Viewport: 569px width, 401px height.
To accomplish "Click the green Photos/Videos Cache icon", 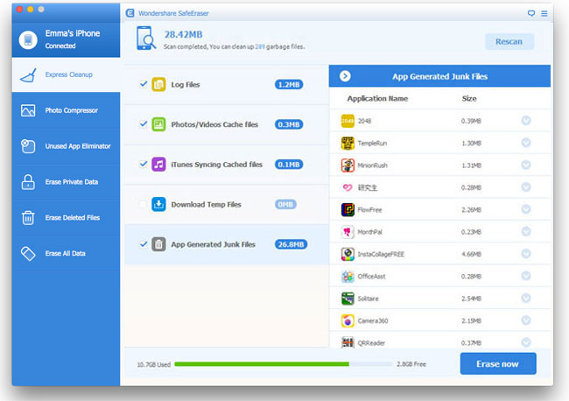I will click(x=158, y=124).
